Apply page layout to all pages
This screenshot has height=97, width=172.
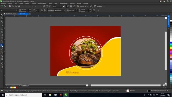[x=42, y=10]
